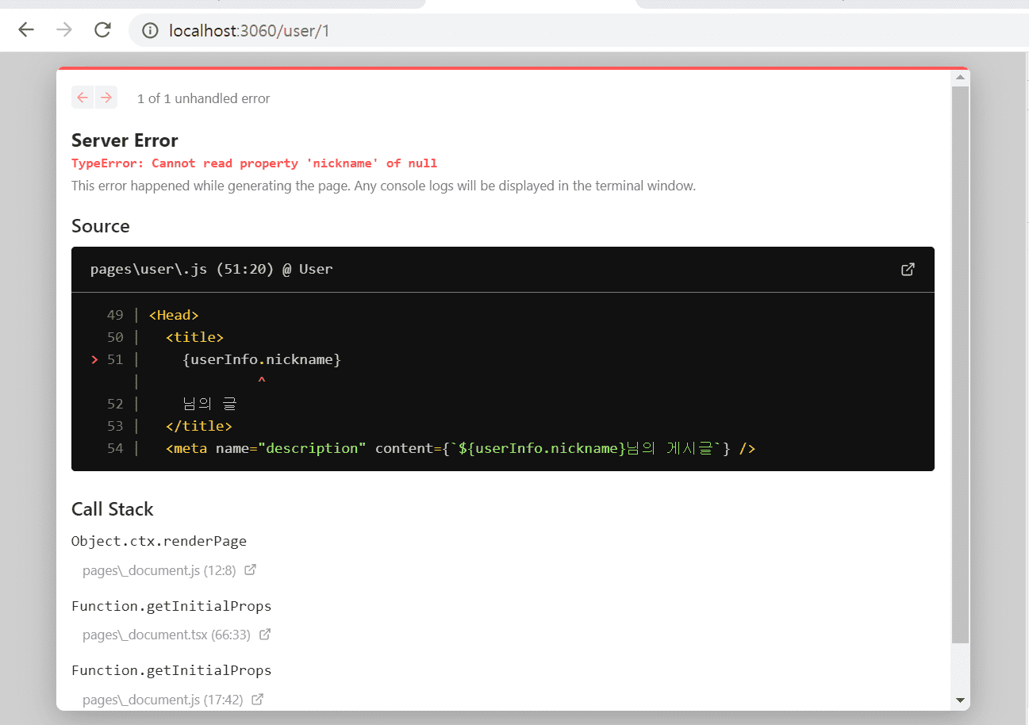This screenshot has height=725, width=1029.
Task: Click the Source heading
Action: 101,226
